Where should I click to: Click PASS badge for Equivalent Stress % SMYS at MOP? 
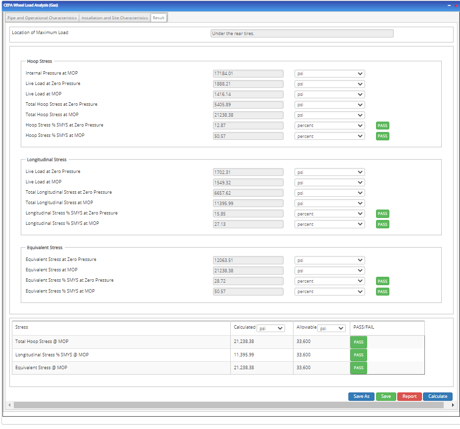[382, 292]
